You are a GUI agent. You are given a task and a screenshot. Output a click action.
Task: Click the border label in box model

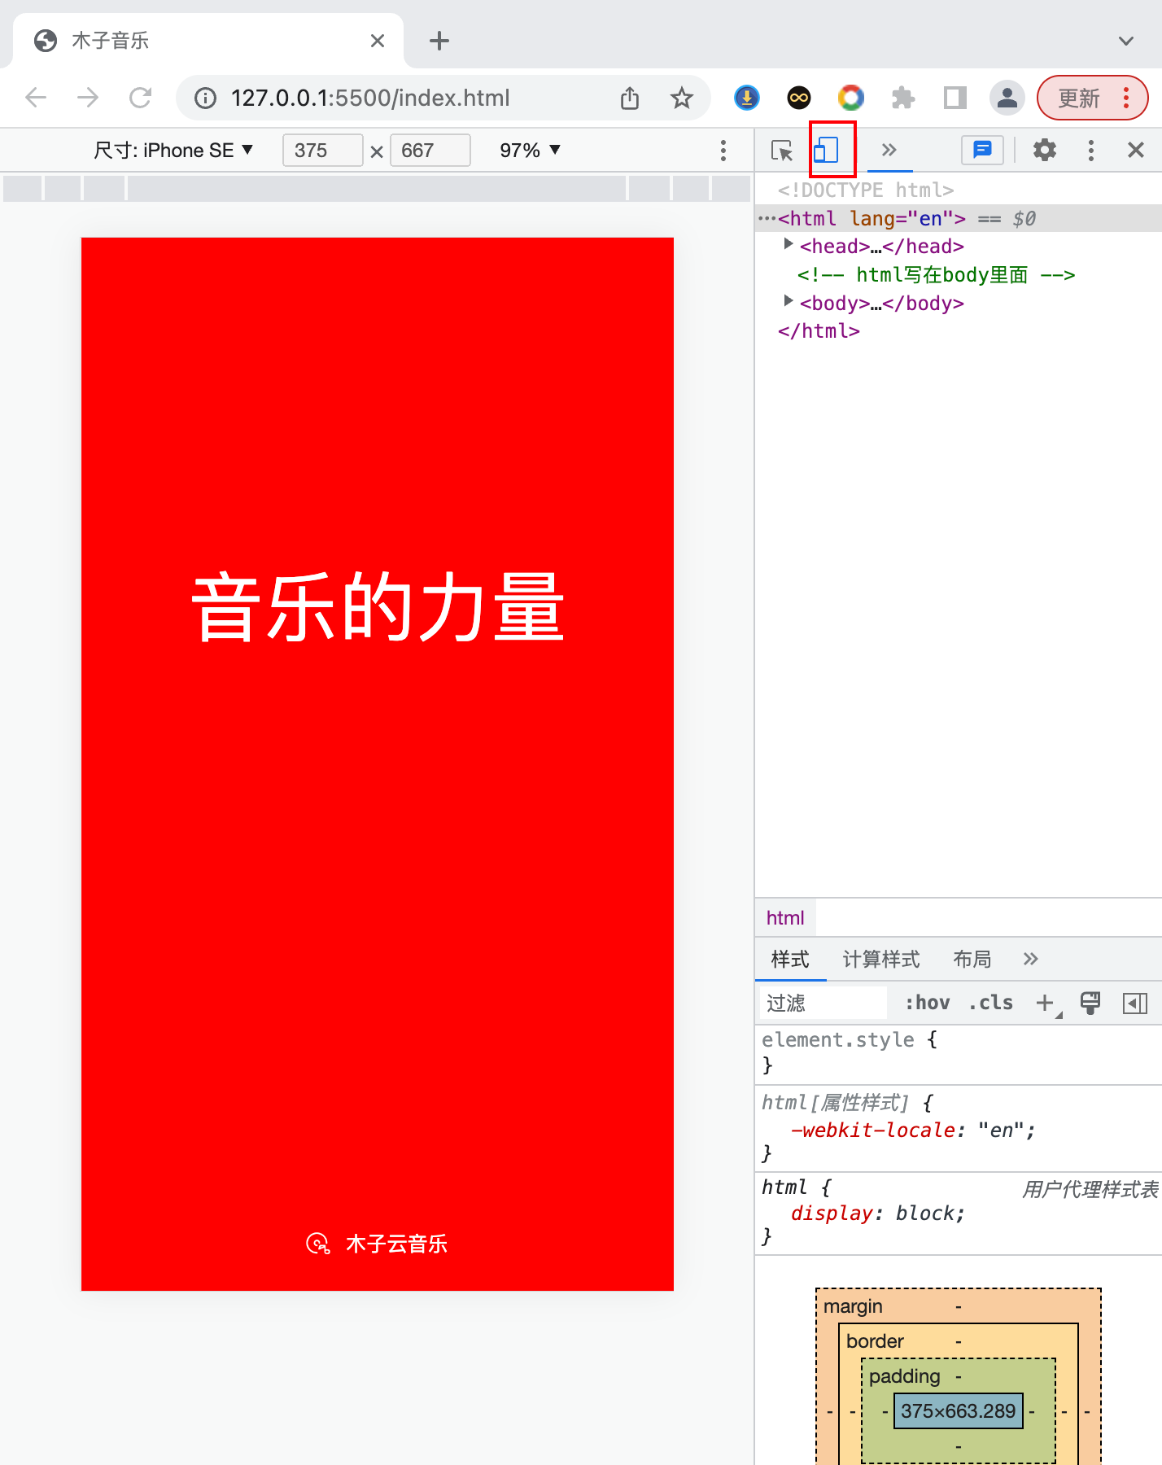875,1341
